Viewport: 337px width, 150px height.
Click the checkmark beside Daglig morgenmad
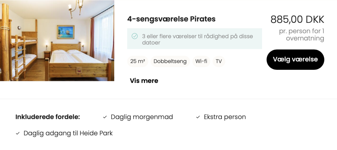point(105,117)
